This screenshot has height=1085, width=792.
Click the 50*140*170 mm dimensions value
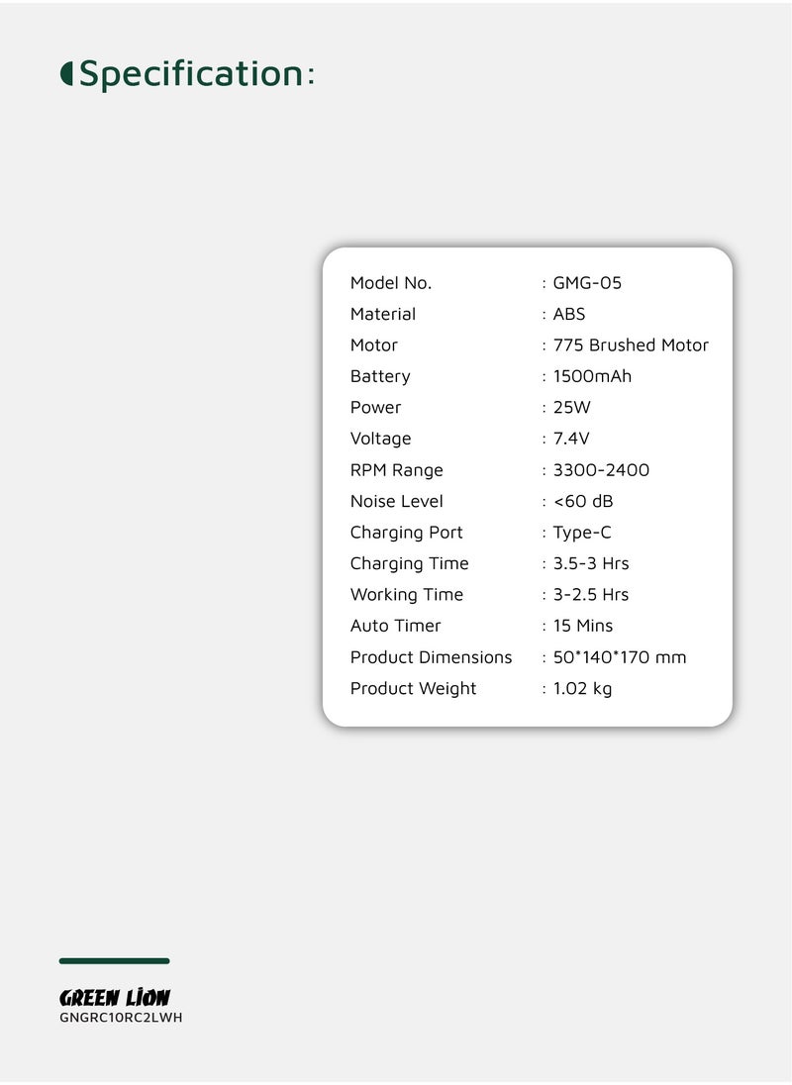620,657
